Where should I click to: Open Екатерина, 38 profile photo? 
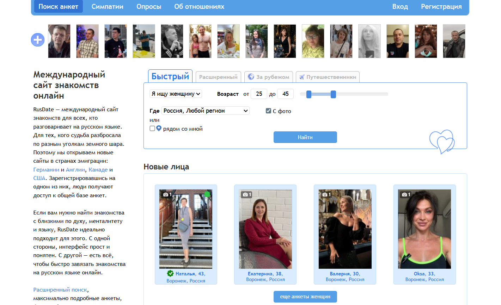click(265, 229)
